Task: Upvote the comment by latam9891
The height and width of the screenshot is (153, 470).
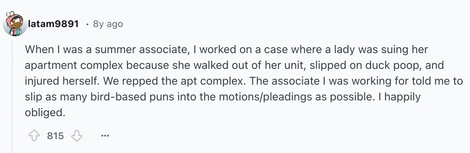Action: coord(34,136)
